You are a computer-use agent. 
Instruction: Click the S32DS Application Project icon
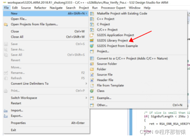pos(92,35)
